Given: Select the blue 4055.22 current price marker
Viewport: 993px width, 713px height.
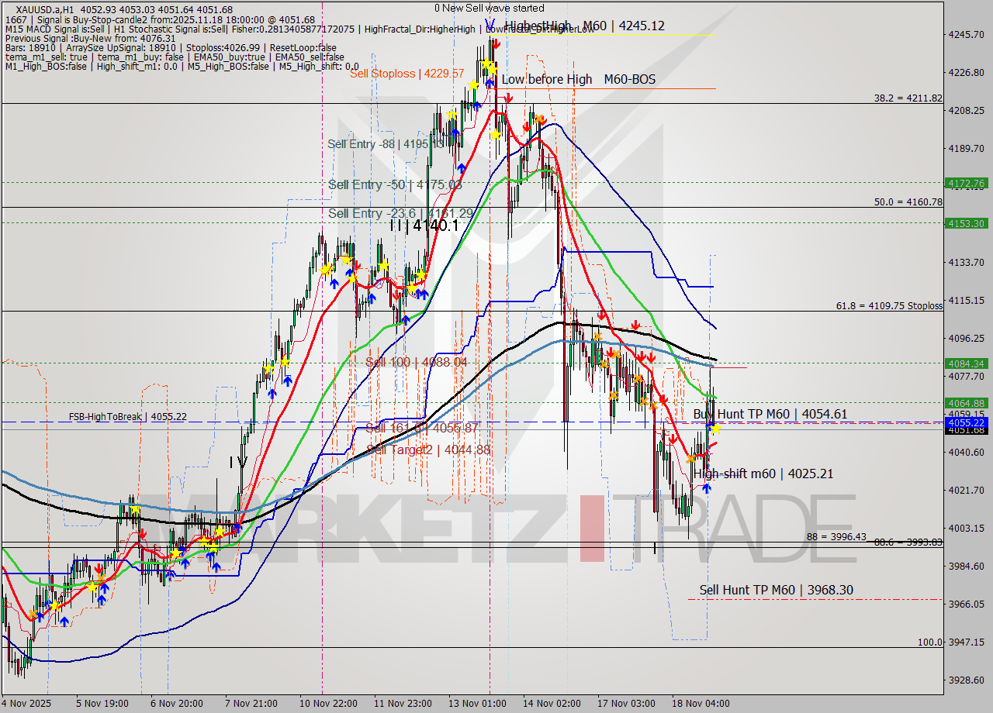Looking at the screenshot, I should click(968, 423).
